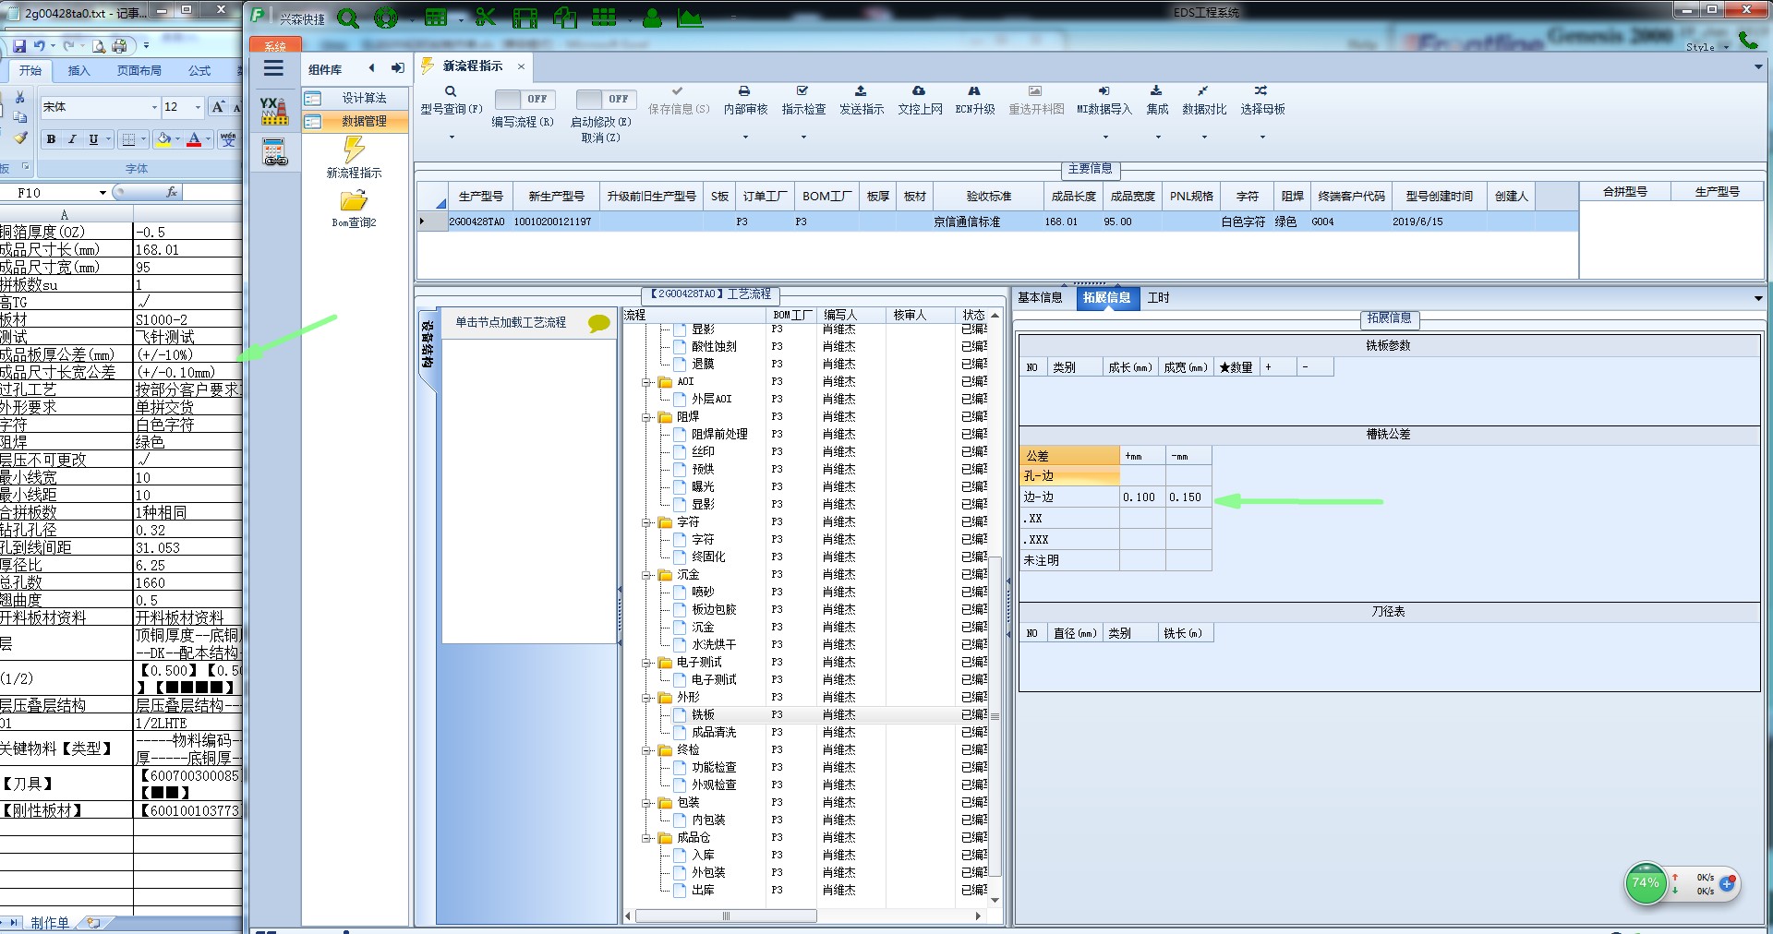
Task: Click Excel fill color yellow swatch
Action: click(x=163, y=139)
